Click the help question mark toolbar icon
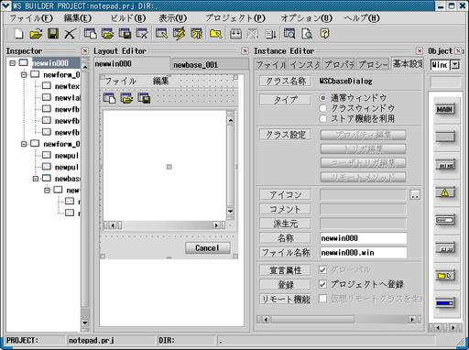 (x=324, y=34)
